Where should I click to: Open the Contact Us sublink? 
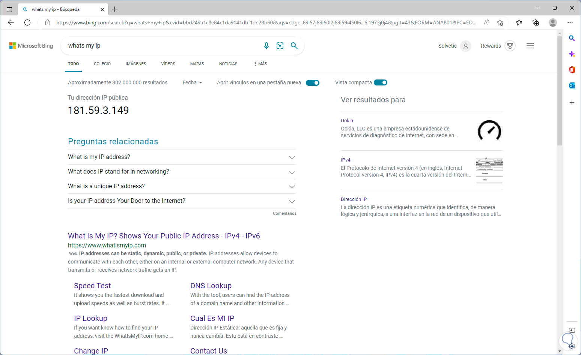click(x=209, y=351)
